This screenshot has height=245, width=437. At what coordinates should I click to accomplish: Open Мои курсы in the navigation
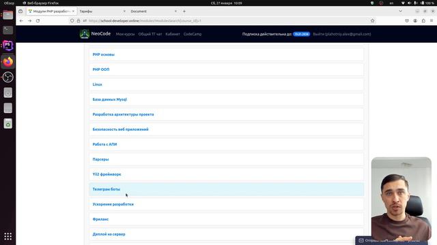(125, 34)
